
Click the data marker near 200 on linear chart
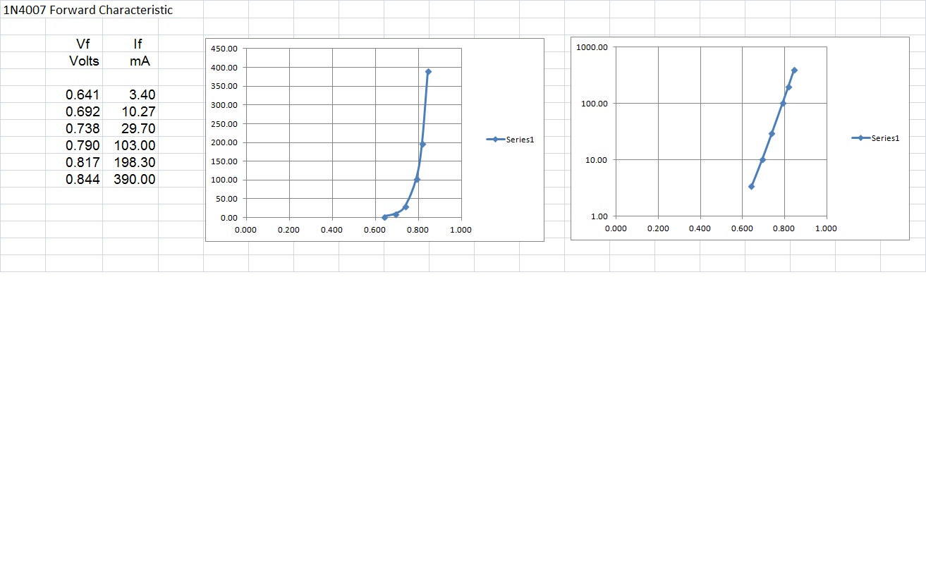tap(422, 144)
